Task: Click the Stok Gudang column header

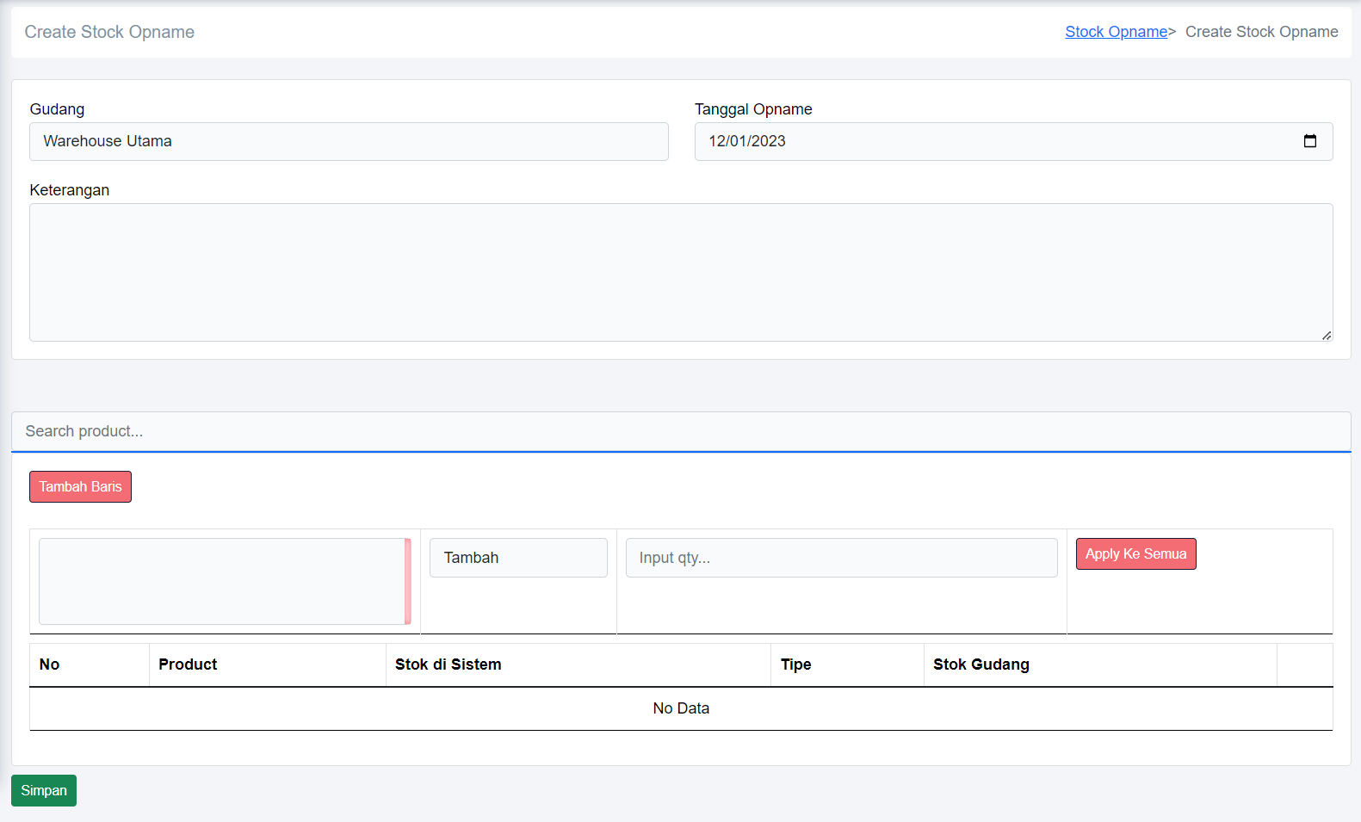Action: [x=981, y=664]
